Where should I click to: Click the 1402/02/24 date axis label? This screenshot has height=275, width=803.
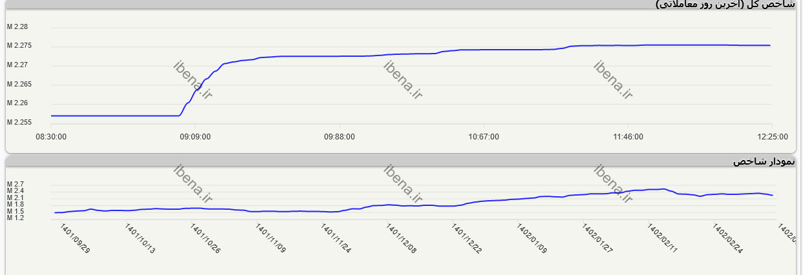coord(727,238)
